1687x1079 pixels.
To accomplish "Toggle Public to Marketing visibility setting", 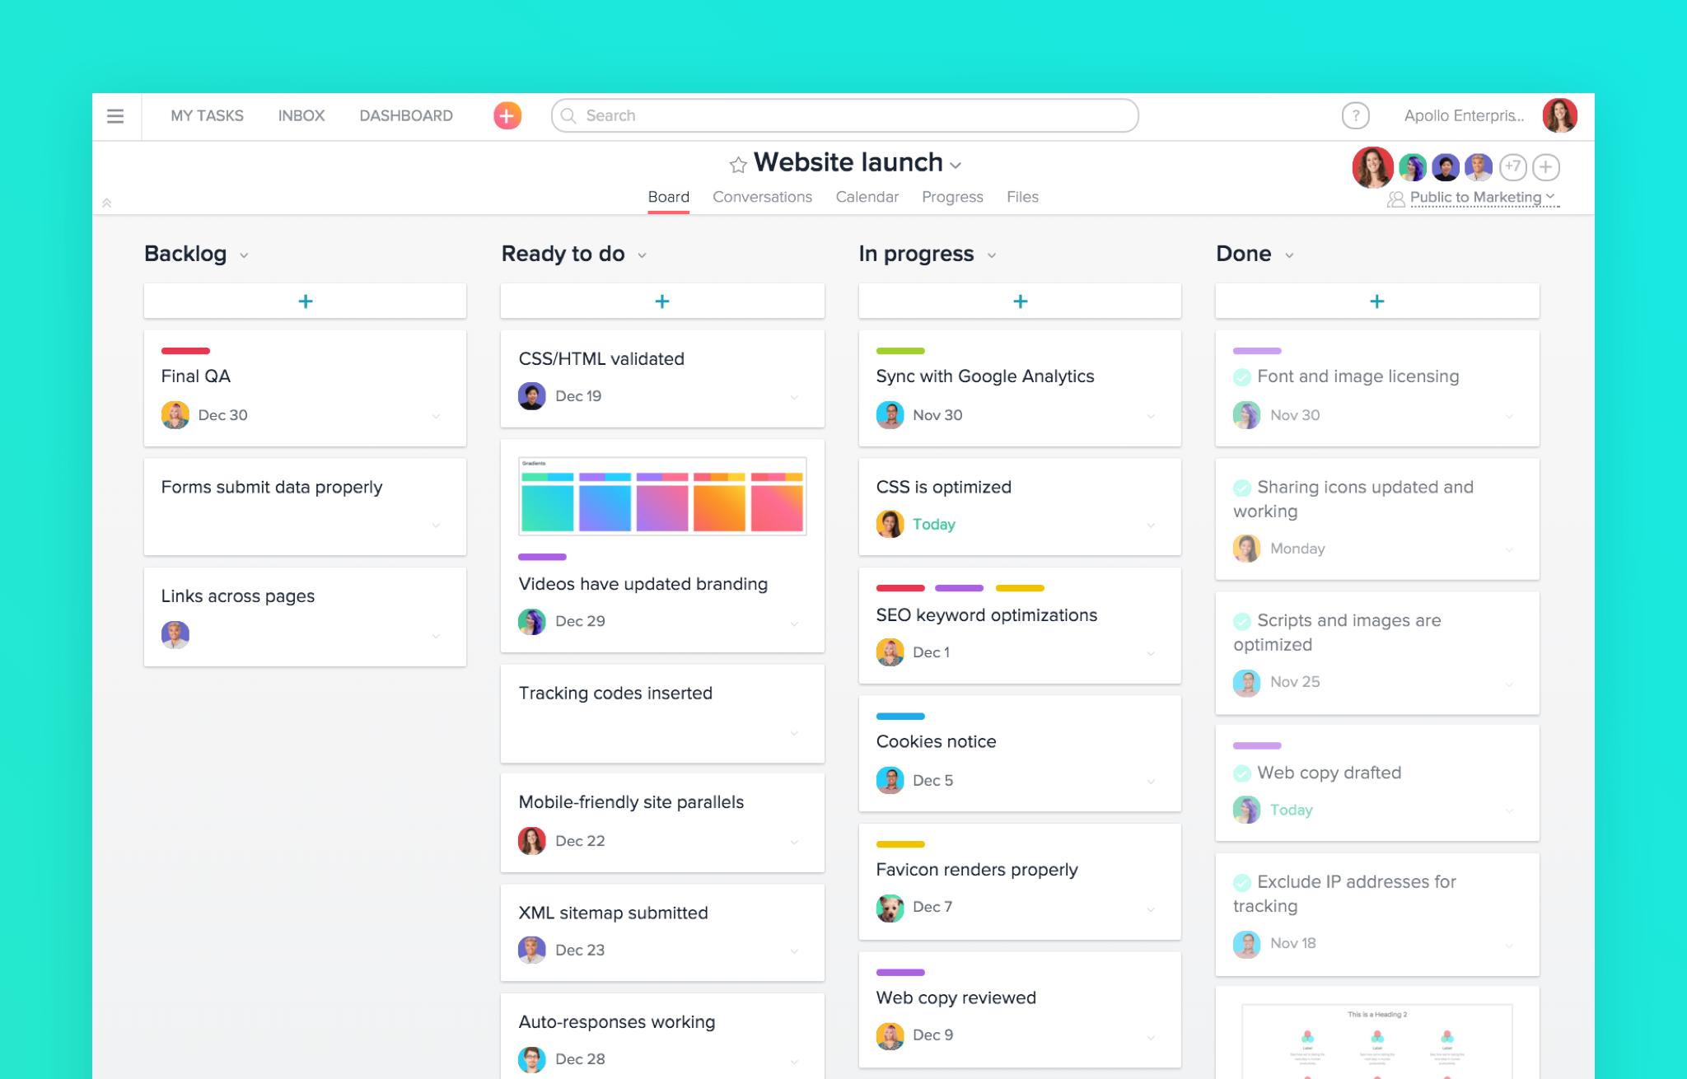I will 1472,198.
